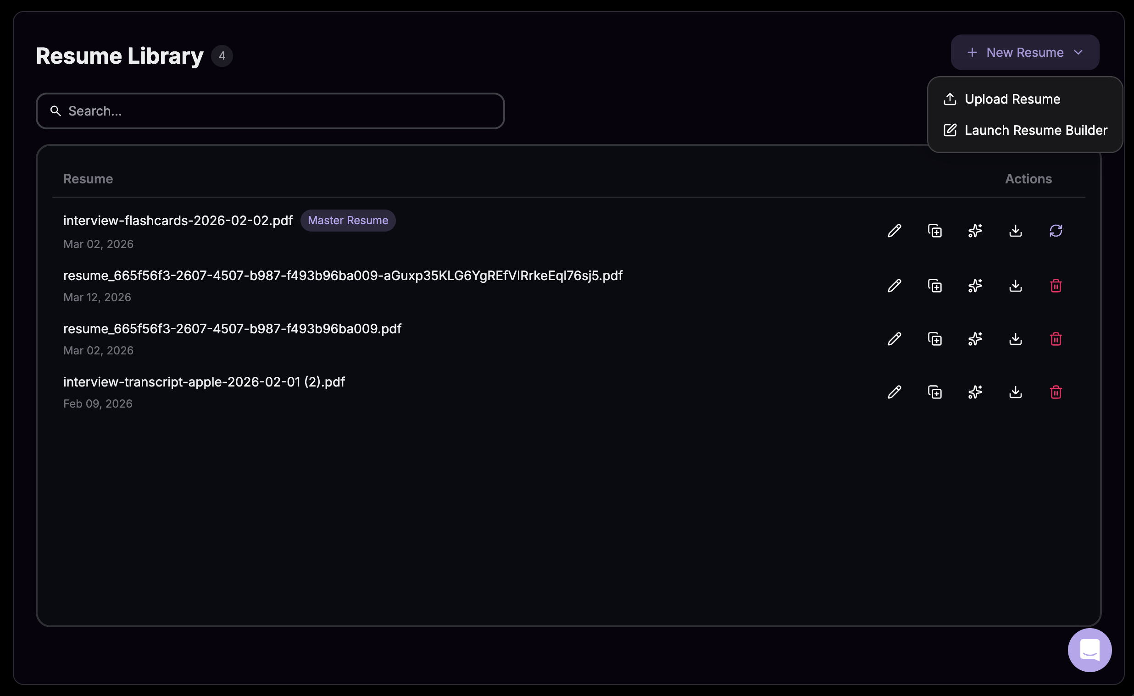
Task: Edit the Master Resume with pencil icon
Action: [x=894, y=230]
